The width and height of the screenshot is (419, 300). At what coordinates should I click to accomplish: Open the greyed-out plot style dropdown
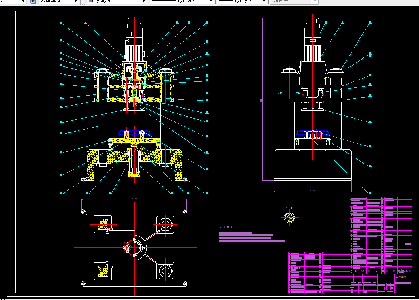pyautogui.click(x=294, y=1)
